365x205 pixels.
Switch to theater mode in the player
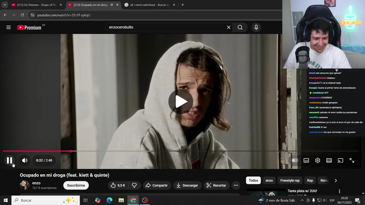tap(329, 160)
